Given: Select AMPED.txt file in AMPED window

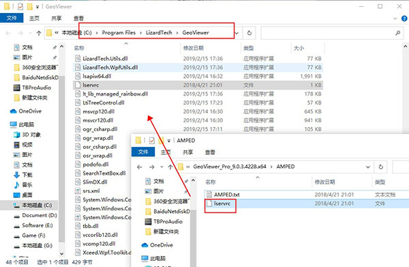Looking at the screenshot, I should tap(227, 195).
